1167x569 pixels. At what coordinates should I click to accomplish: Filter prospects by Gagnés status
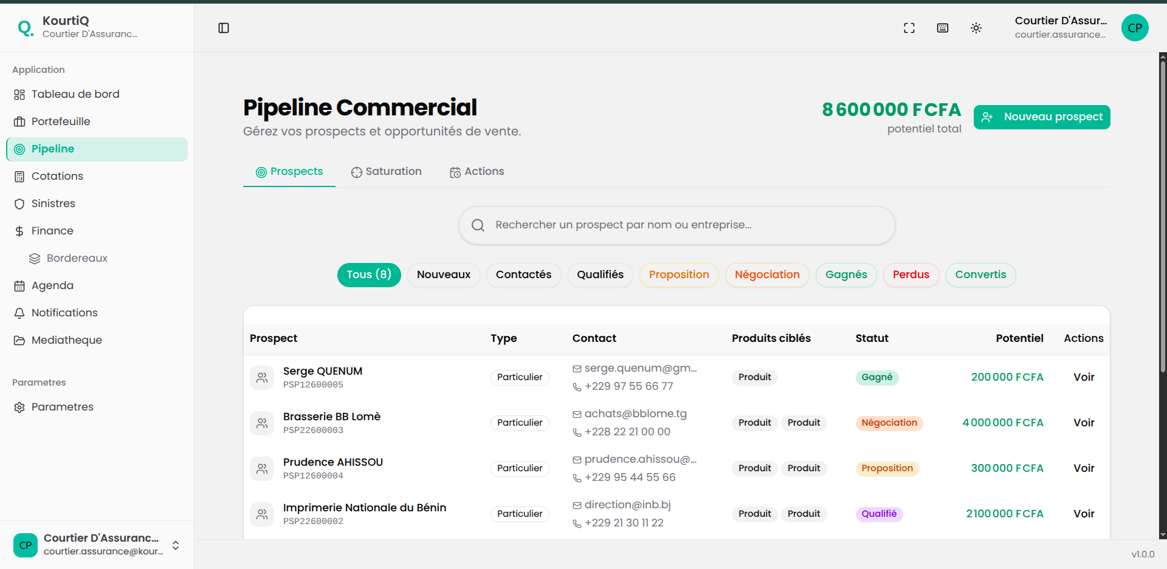[x=845, y=274]
